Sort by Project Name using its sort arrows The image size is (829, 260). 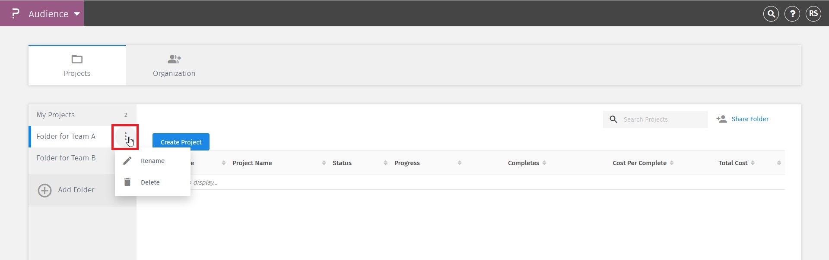[324, 163]
